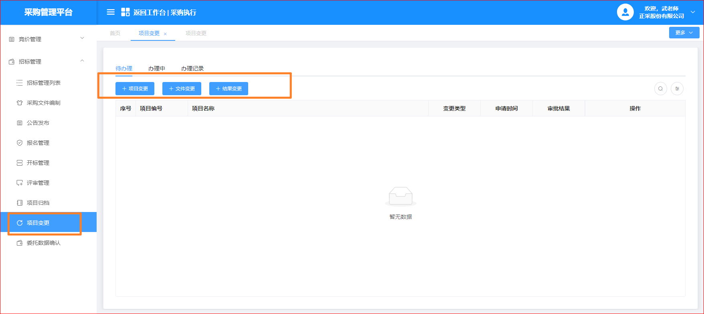
Task: Click the filter settings icon above table
Action: 677,89
